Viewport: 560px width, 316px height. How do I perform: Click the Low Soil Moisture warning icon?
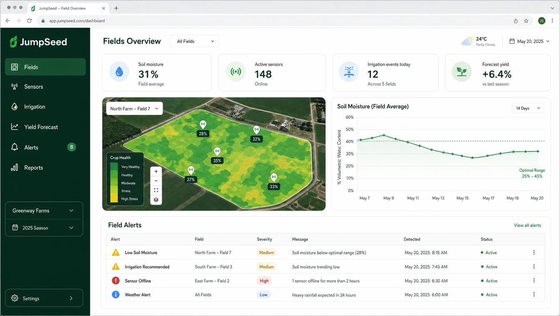pos(115,252)
